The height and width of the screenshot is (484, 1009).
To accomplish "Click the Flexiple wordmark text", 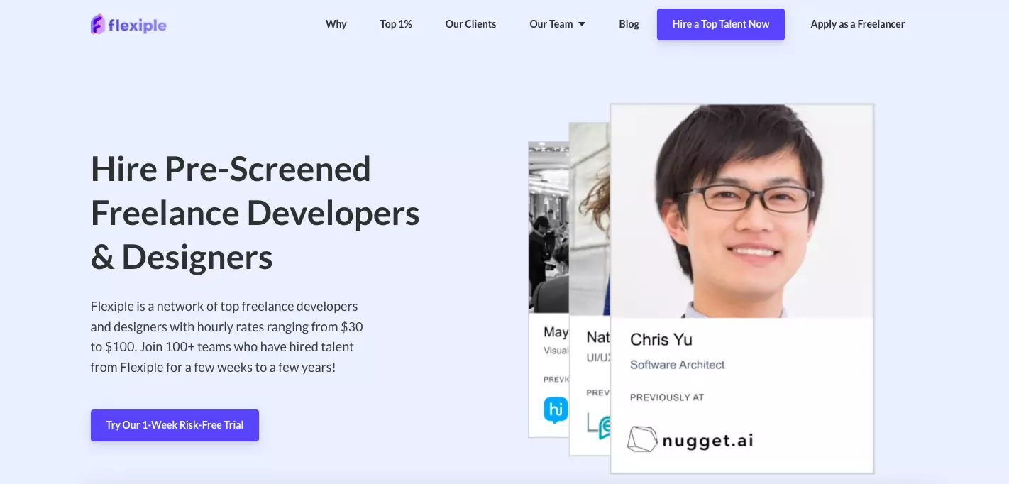I will [x=138, y=26].
